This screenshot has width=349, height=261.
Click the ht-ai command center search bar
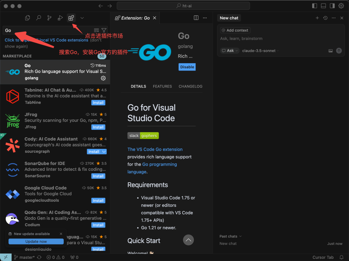click(183, 6)
